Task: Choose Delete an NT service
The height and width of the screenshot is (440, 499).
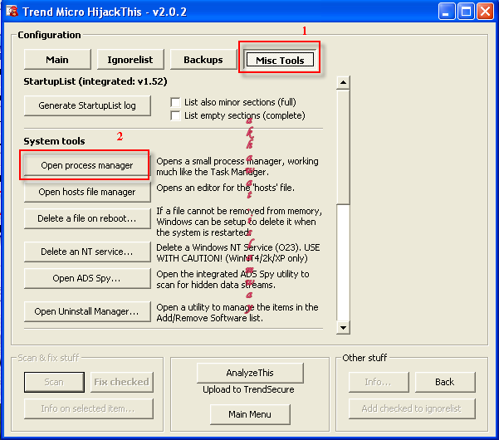Action: coord(87,252)
